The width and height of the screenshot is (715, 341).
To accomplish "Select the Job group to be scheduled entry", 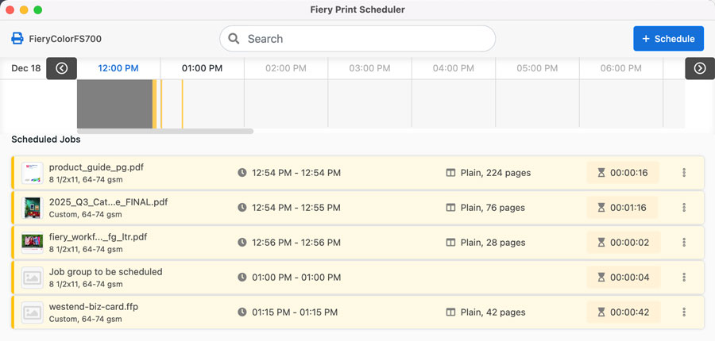I will [106, 271].
